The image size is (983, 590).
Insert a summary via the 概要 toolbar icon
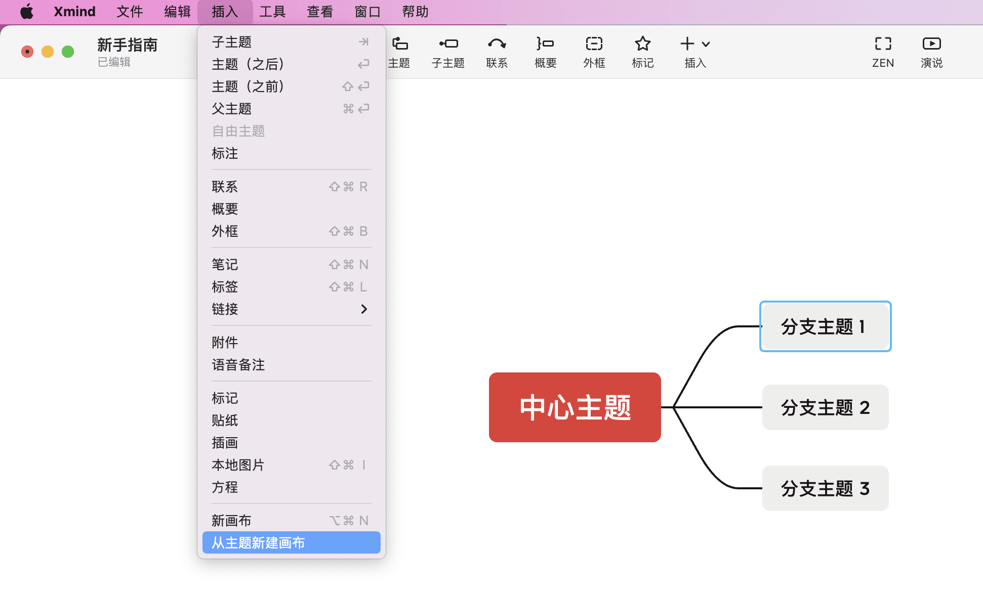point(545,51)
